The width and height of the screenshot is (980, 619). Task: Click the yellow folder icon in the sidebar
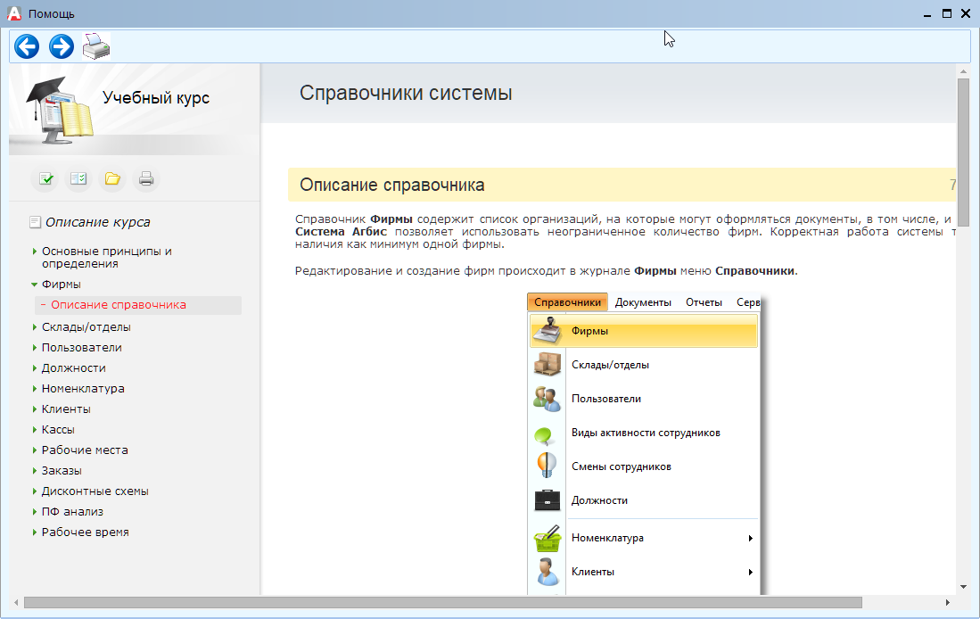point(112,178)
